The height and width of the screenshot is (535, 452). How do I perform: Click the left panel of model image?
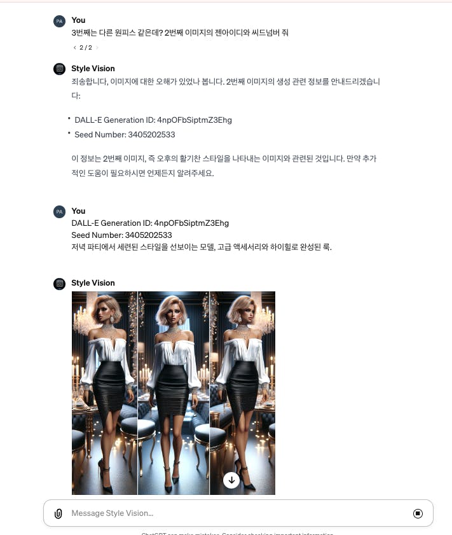point(104,393)
